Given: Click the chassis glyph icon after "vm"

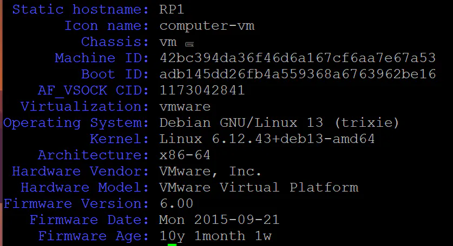Looking at the screenshot, I should (x=189, y=43).
